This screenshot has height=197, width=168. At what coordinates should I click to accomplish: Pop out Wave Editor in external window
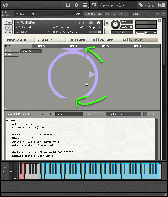124,40
